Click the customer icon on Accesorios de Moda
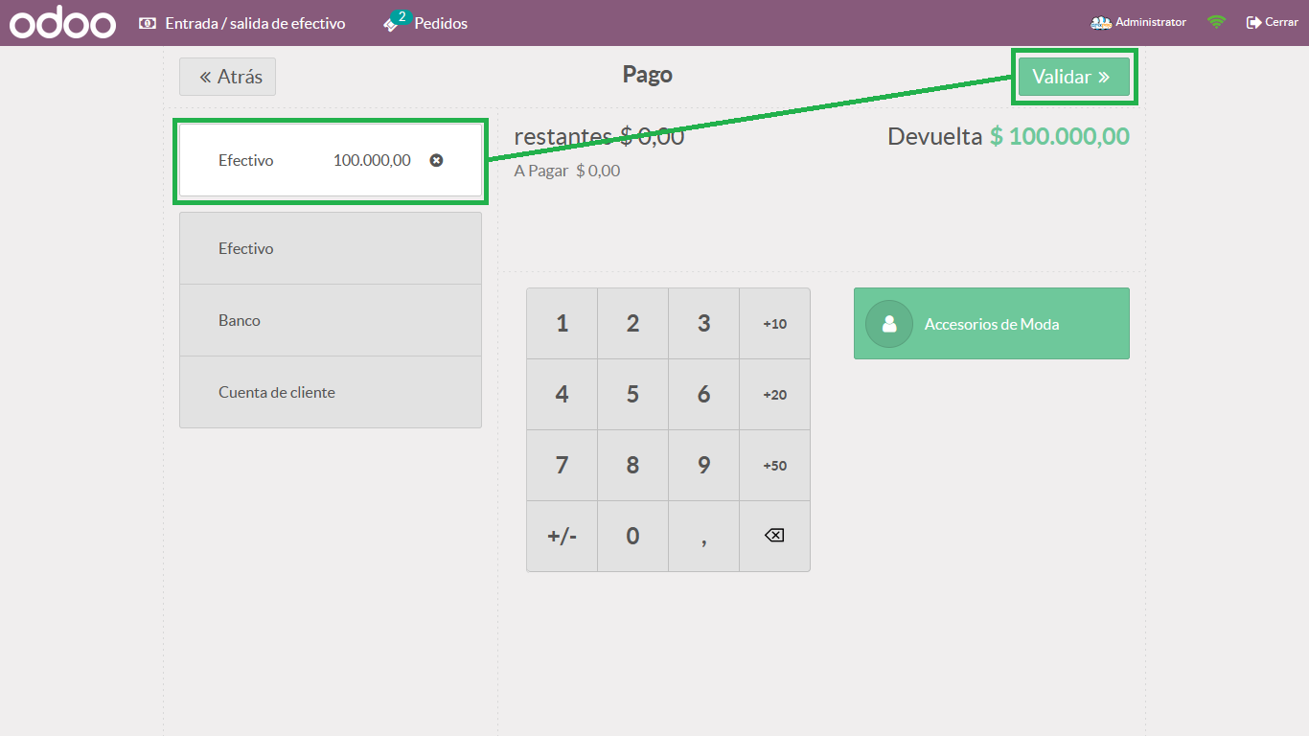This screenshot has width=1309, height=736. [888, 324]
